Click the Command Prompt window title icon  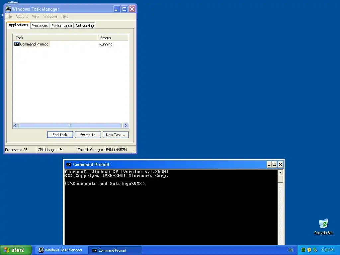[x=68, y=164]
